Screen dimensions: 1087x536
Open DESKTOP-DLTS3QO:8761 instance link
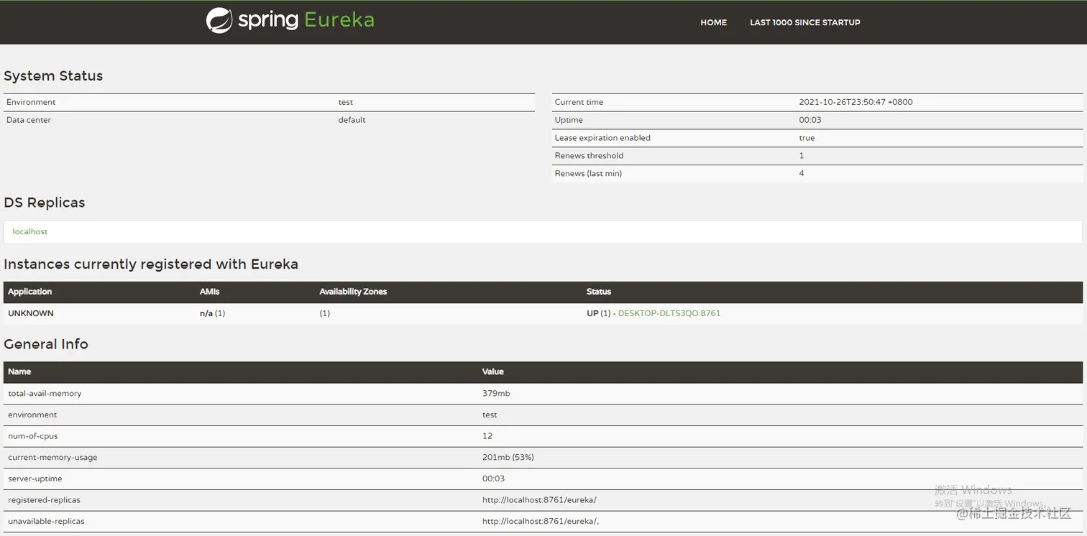(x=669, y=313)
